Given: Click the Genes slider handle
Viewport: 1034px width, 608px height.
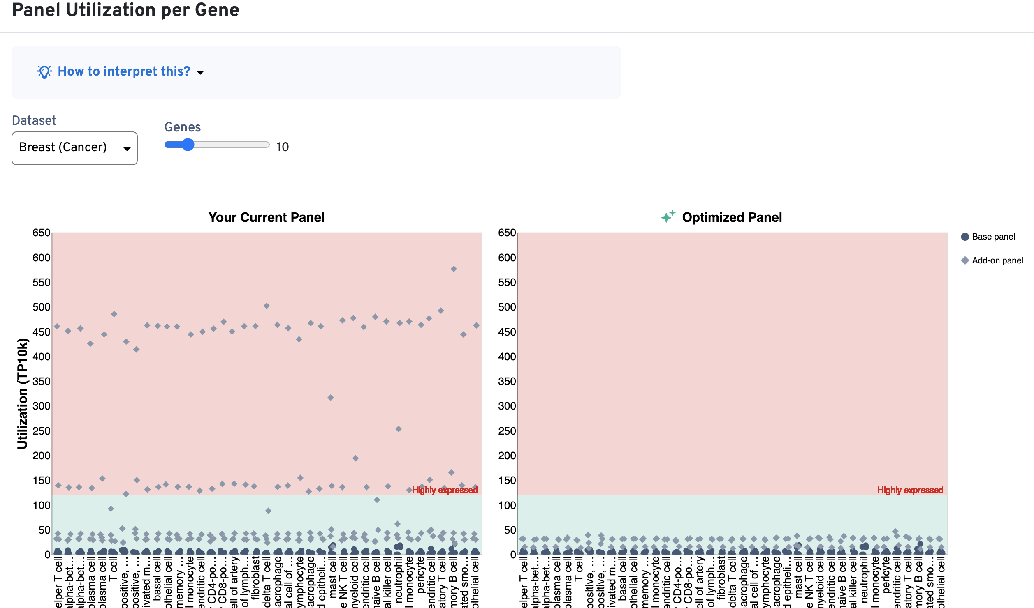Looking at the screenshot, I should (x=188, y=145).
